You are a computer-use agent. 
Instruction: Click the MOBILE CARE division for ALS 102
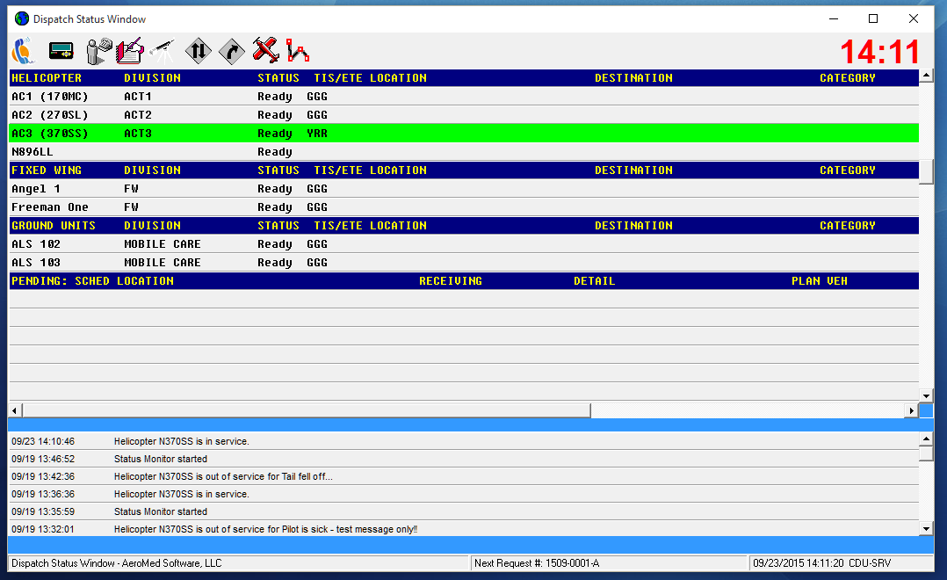click(x=163, y=244)
